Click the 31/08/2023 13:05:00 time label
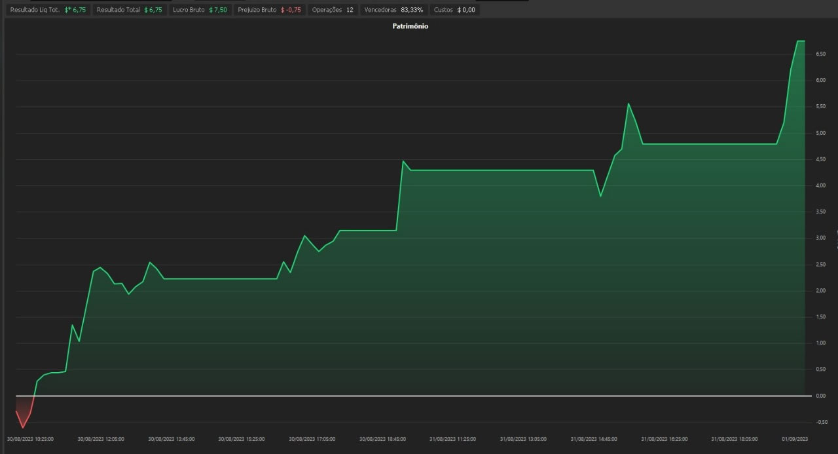Viewport: 838px width, 454px height. 524,439
